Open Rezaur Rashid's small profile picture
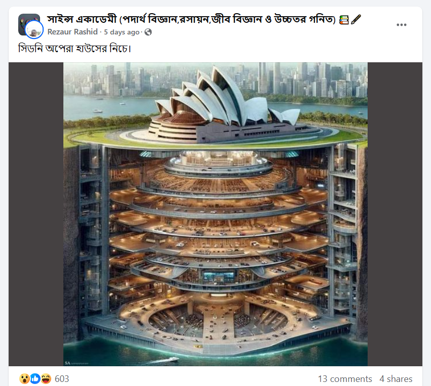Viewport: 431px width, 386px height. (x=34, y=30)
